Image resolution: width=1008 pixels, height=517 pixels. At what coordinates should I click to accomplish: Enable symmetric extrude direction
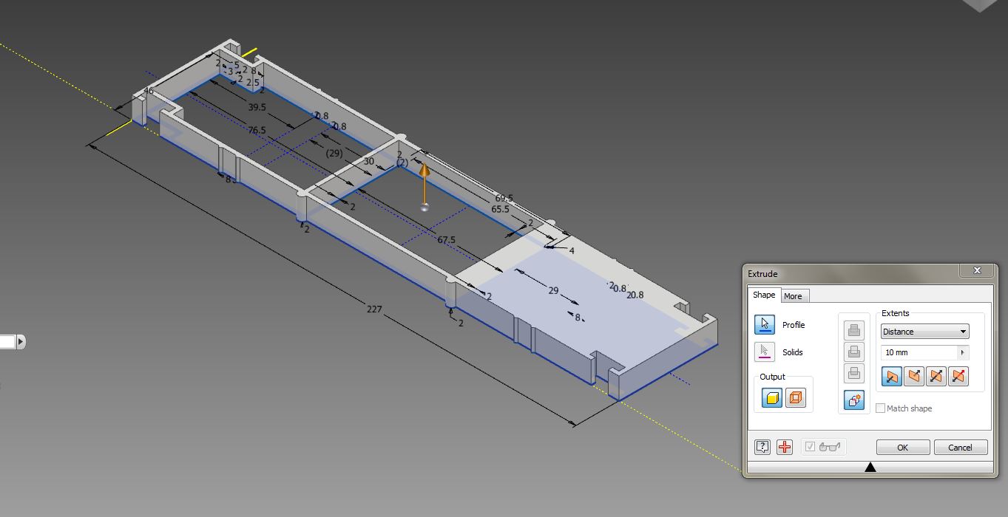coord(936,377)
